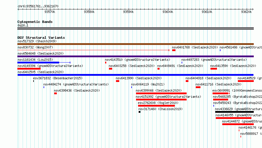
Task: Click the red nsv5468285 variant bar
Action: [221, 100]
